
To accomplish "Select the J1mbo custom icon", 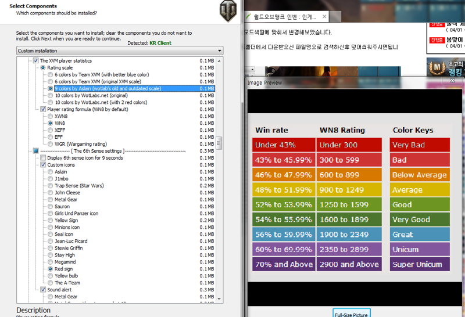I will point(51,179).
